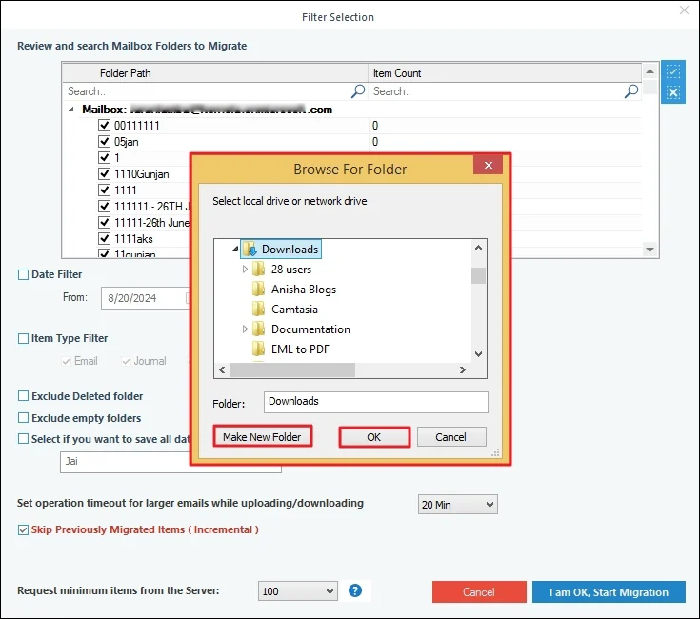Uncheck the 1110Gunjan folder checkbox

coord(104,173)
